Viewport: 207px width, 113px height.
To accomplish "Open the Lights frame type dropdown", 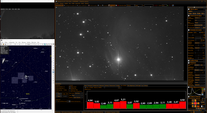I will point(139,5).
